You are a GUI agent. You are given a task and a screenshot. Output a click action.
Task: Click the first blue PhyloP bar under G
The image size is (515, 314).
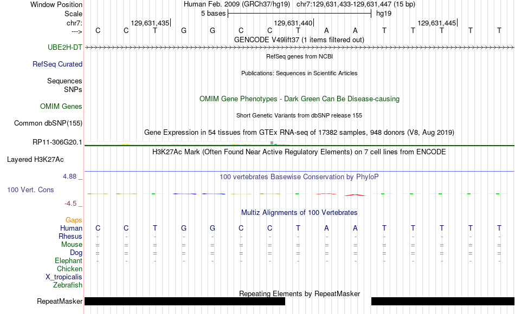pyautogui.click(x=184, y=194)
